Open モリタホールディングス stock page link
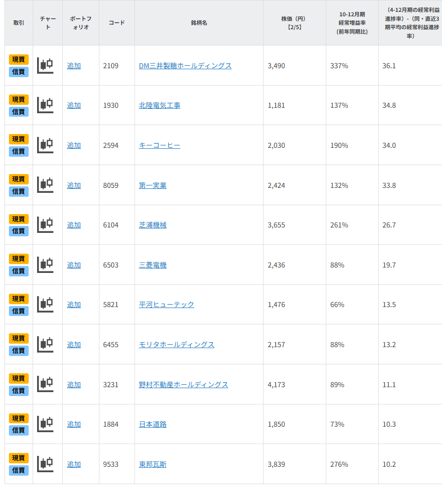This screenshot has width=442, height=491. click(x=177, y=345)
